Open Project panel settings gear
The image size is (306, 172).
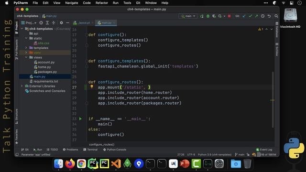61,23
